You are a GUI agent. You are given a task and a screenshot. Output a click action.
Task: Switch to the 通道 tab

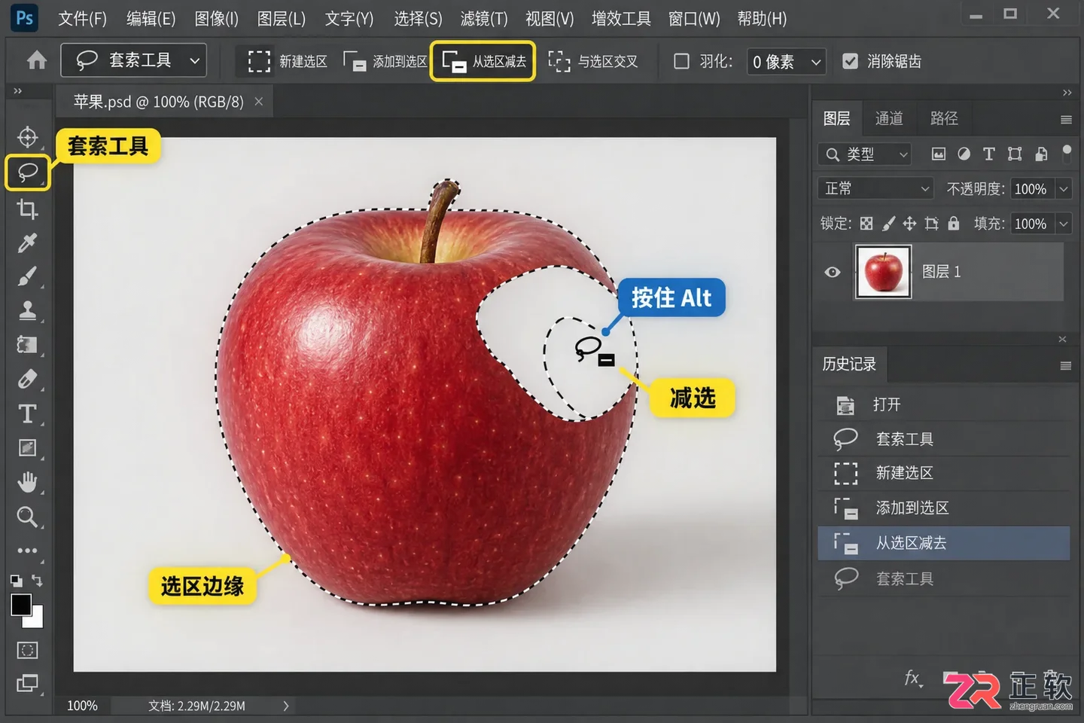pyautogui.click(x=889, y=118)
